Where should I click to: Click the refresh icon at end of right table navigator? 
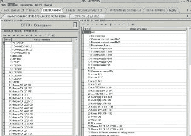click(132, 25)
